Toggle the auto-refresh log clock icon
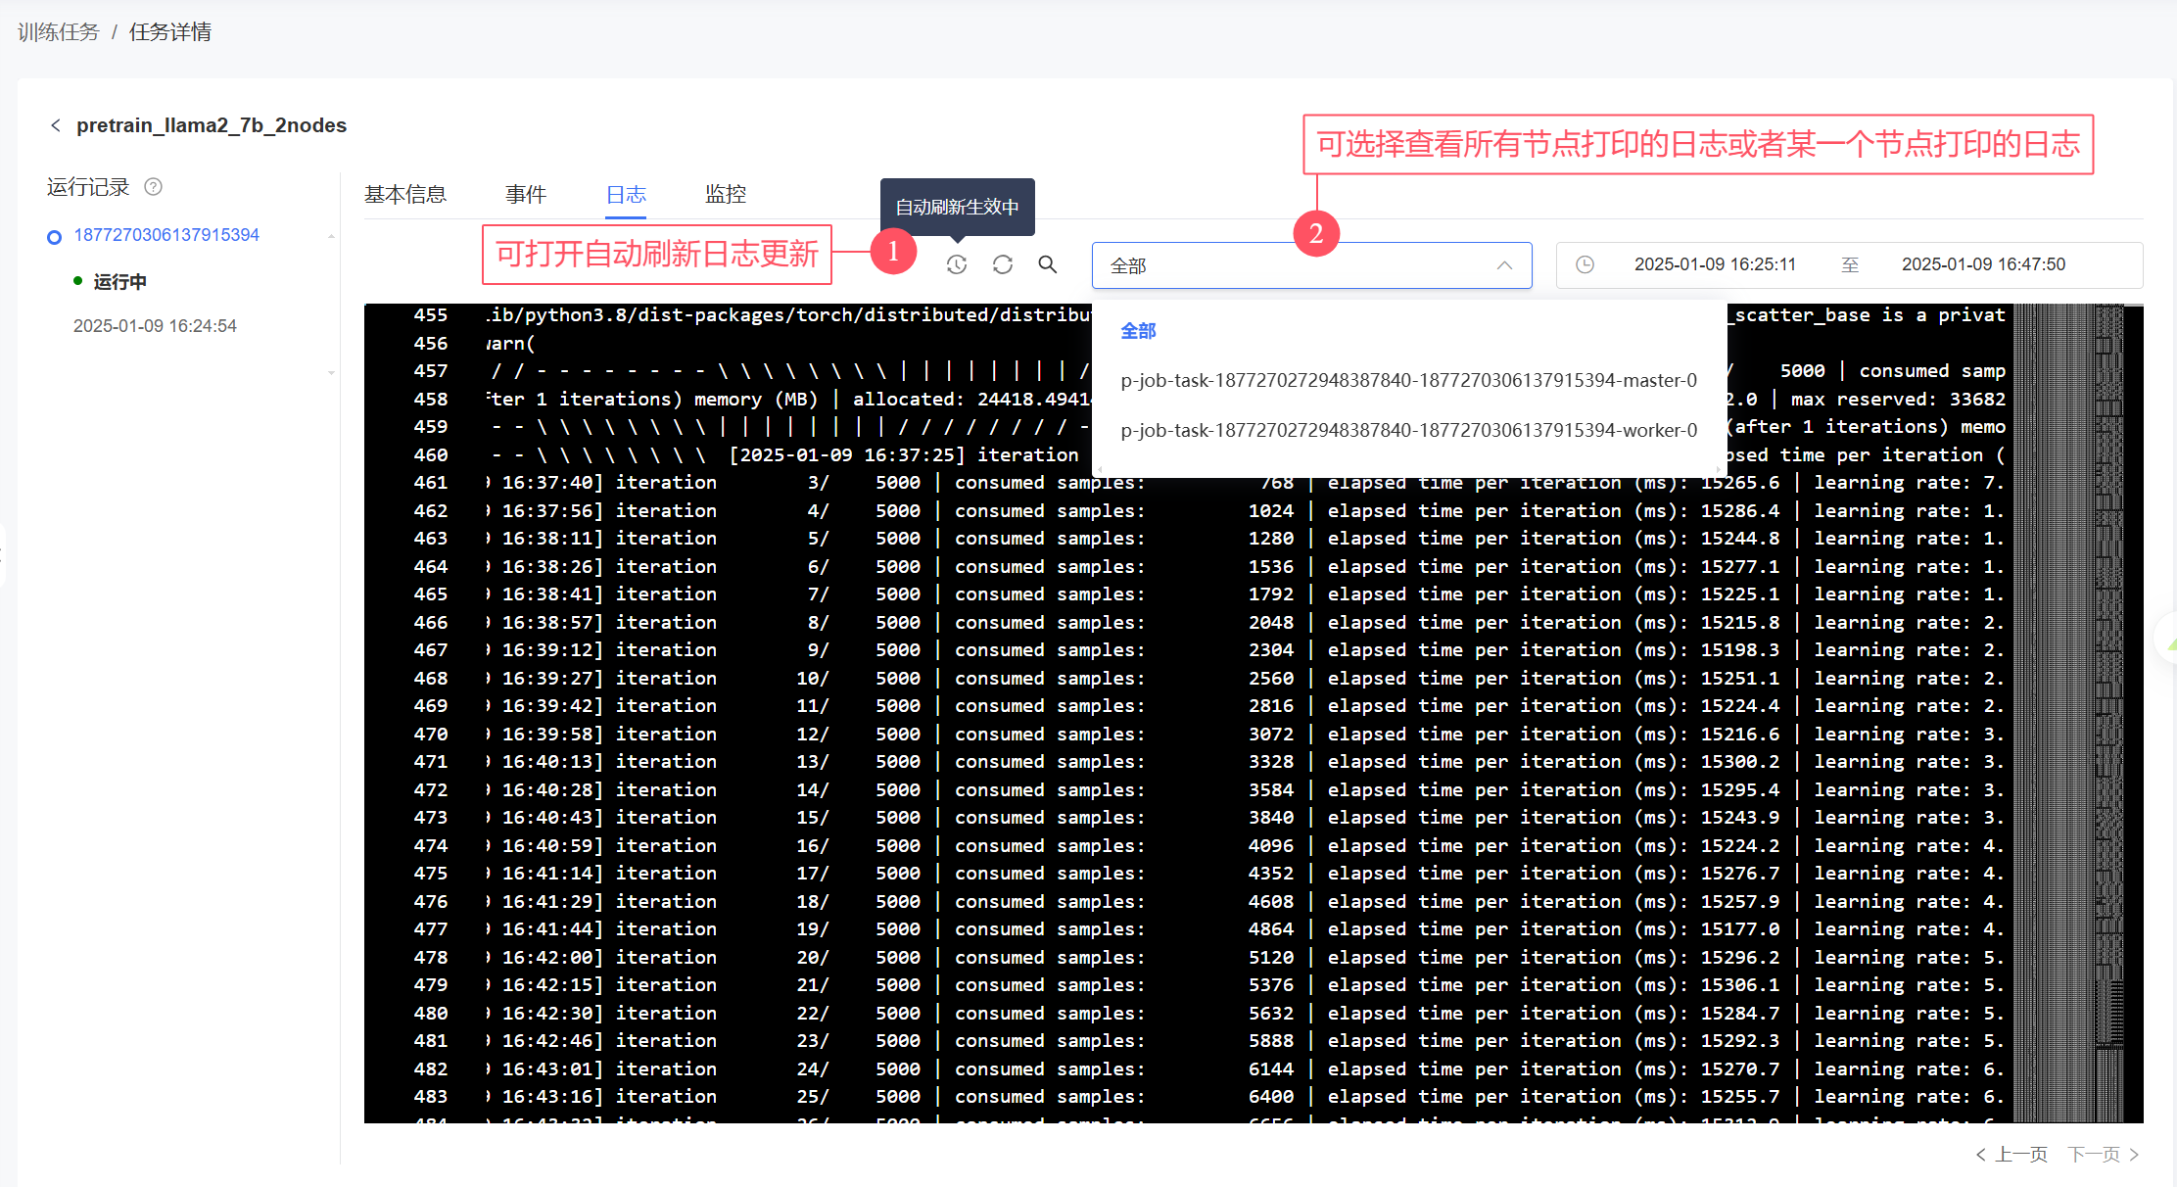This screenshot has width=2177, height=1187. coord(957,264)
